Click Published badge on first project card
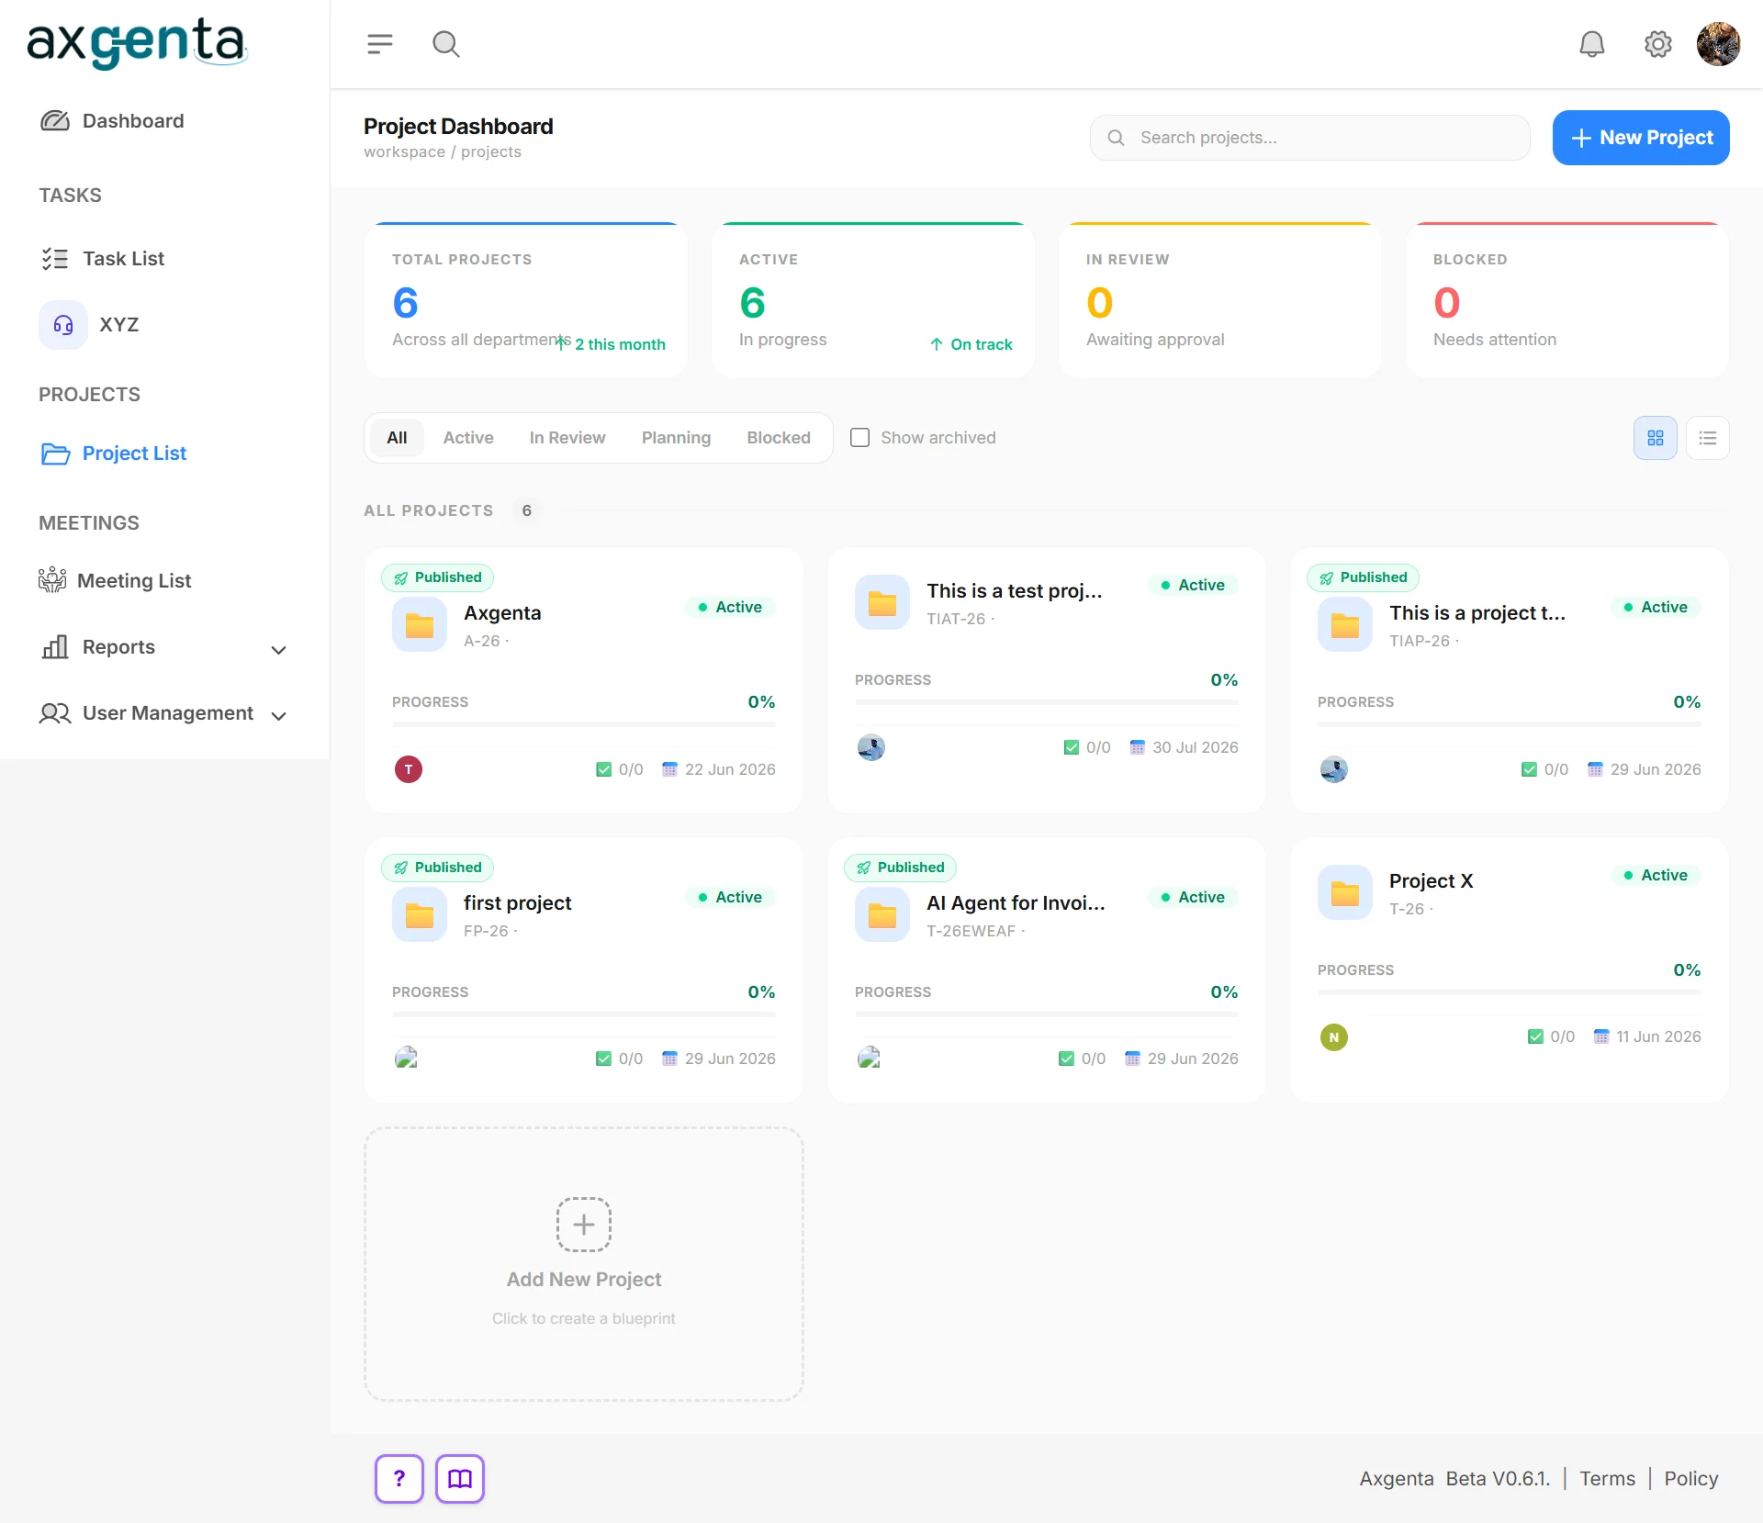The width and height of the screenshot is (1763, 1523). click(438, 868)
